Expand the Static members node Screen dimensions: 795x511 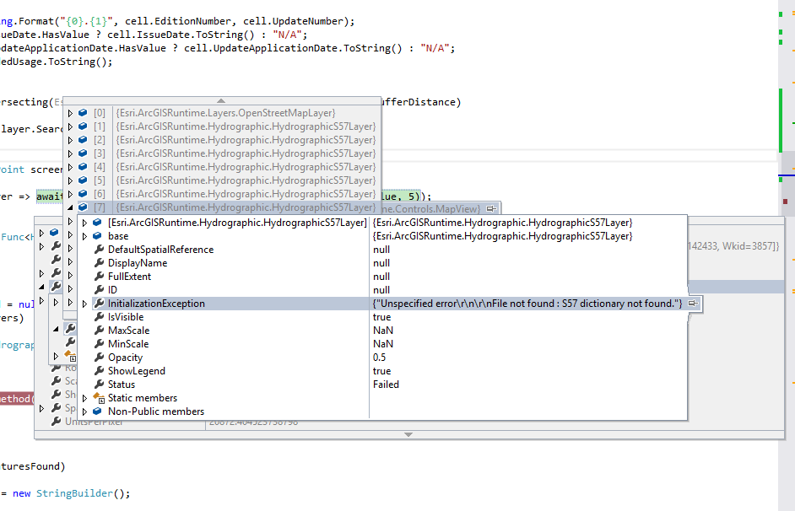pyautogui.click(x=84, y=399)
